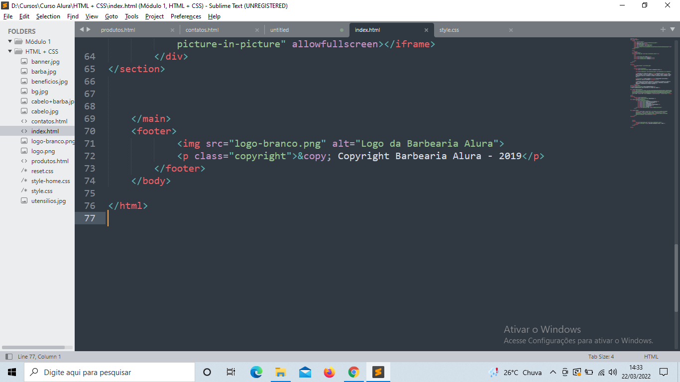
Task: Click the image icon beside banner.jpg
Action: point(24,62)
